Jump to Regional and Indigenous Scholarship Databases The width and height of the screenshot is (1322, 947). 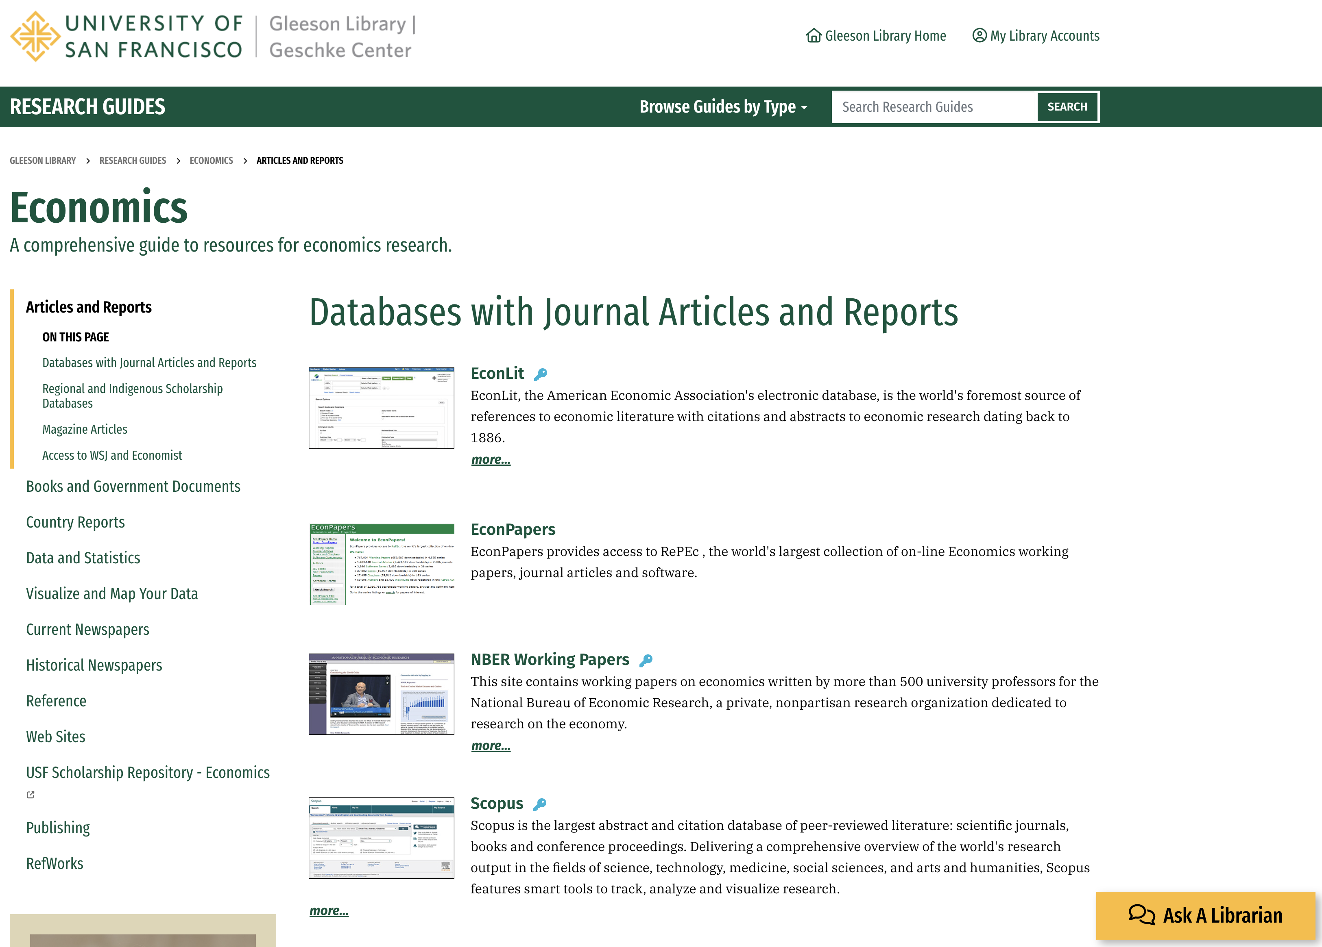(x=132, y=396)
